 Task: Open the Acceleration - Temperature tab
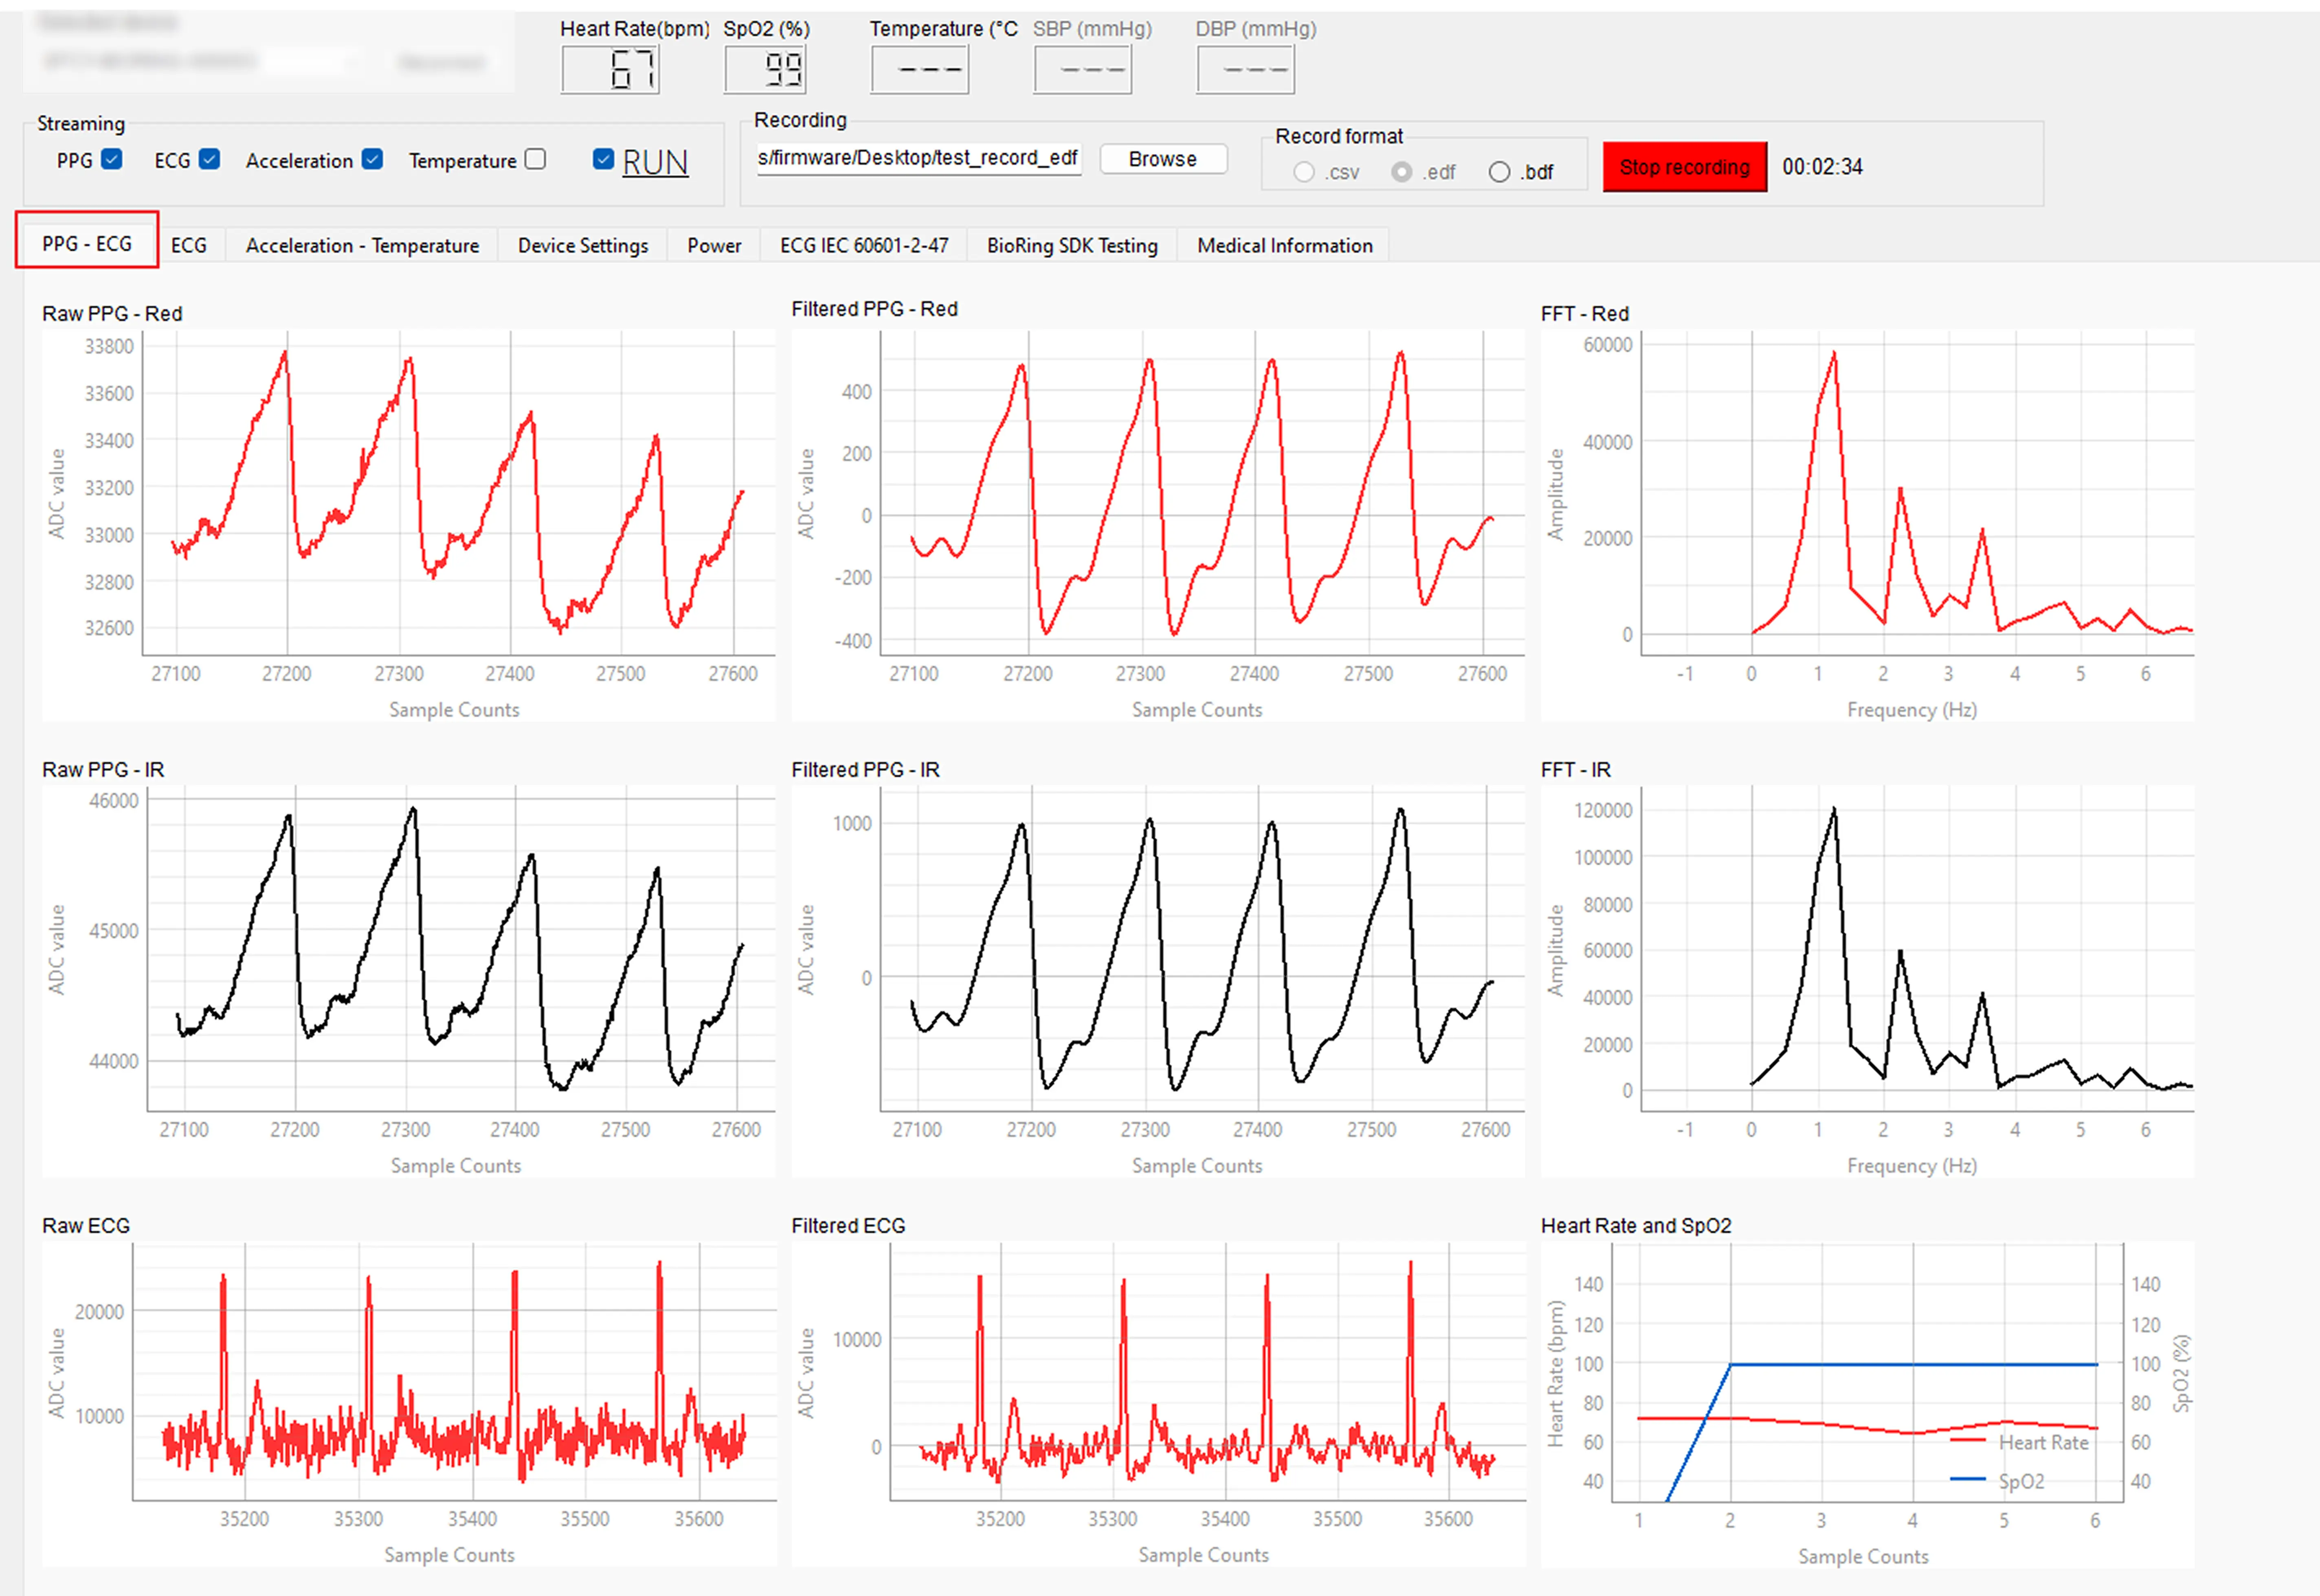(x=362, y=245)
